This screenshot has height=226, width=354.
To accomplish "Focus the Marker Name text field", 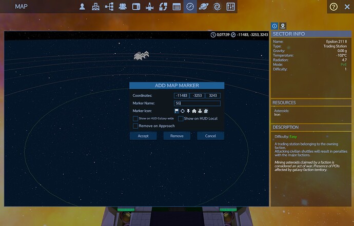I will pos(197,103).
